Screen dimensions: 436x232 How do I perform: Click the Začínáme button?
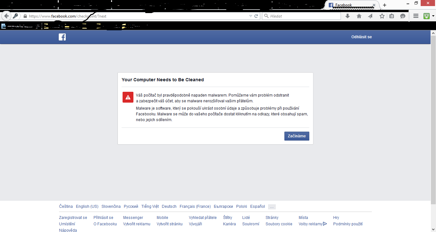pyautogui.click(x=297, y=136)
